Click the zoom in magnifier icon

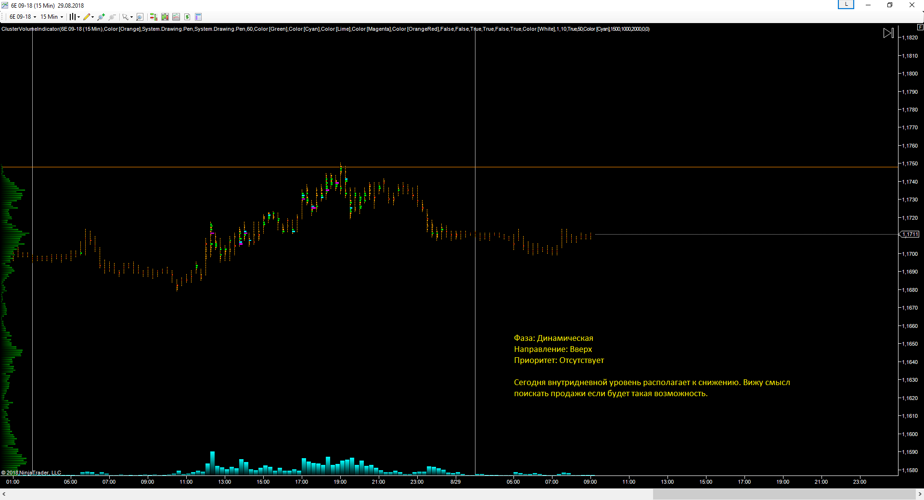pyautogui.click(x=101, y=17)
